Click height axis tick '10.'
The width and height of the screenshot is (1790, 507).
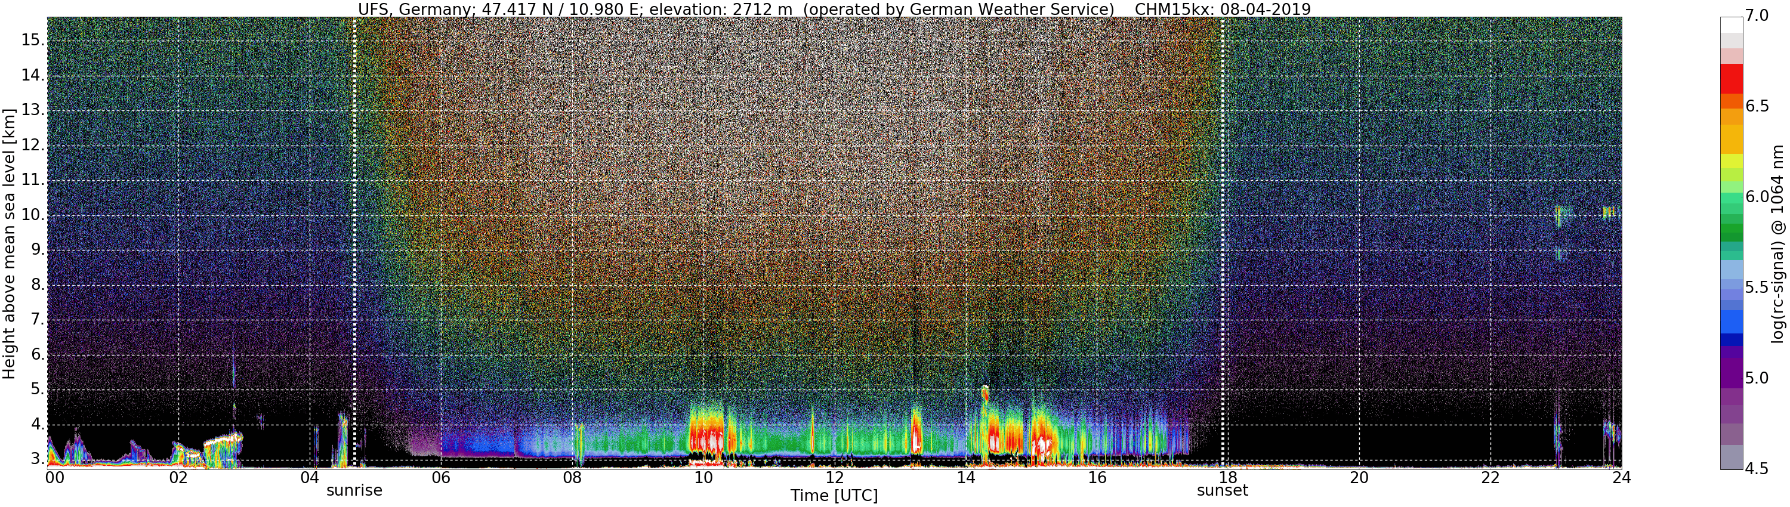coord(33,215)
